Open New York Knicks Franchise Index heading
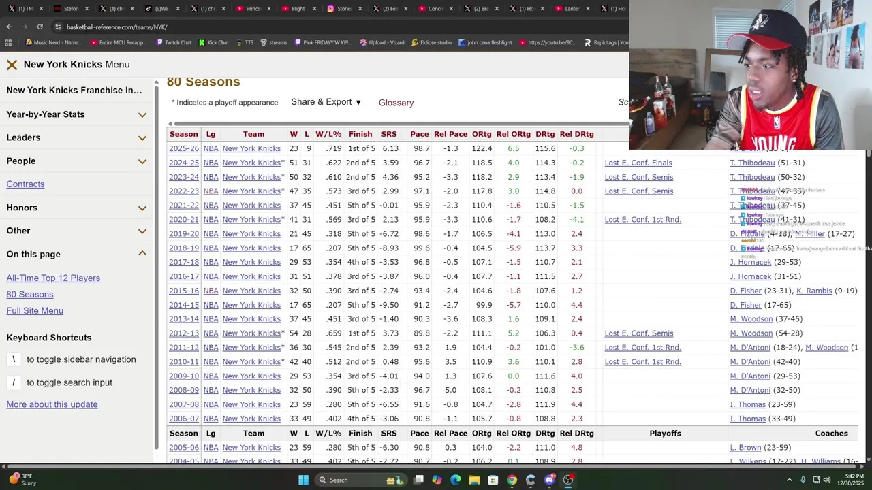Screen dimensions: 872x490 pyautogui.click(x=74, y=91)
